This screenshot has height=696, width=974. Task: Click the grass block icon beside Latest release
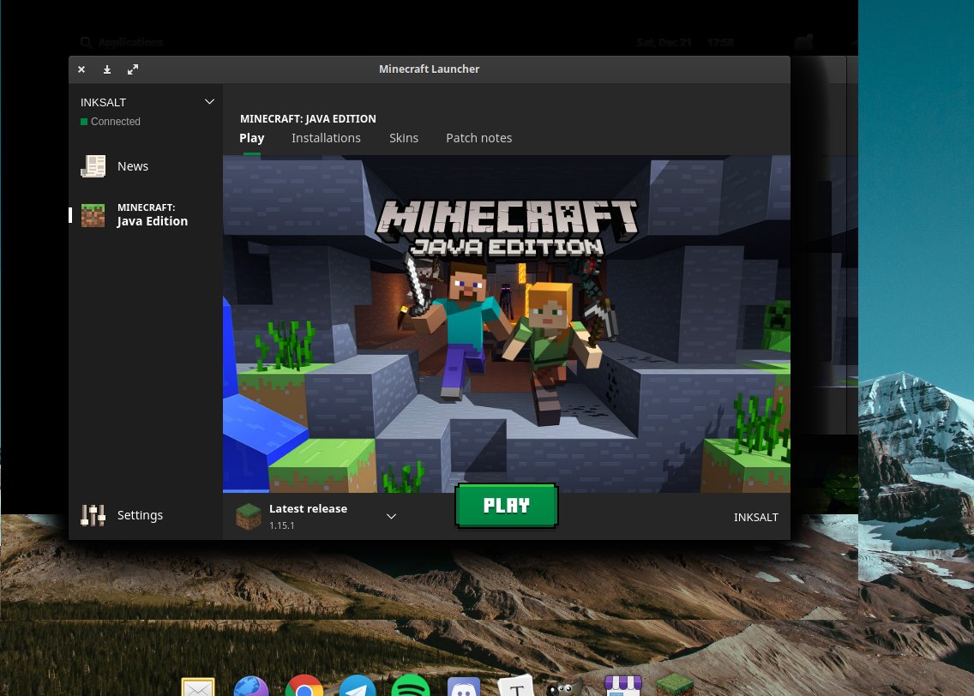coord(249,516)
